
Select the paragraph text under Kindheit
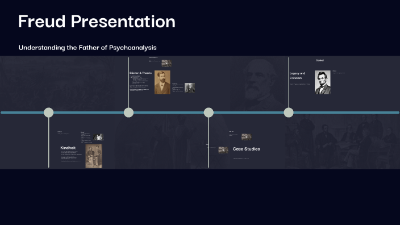pyautogui.click(x=71, y=156)
